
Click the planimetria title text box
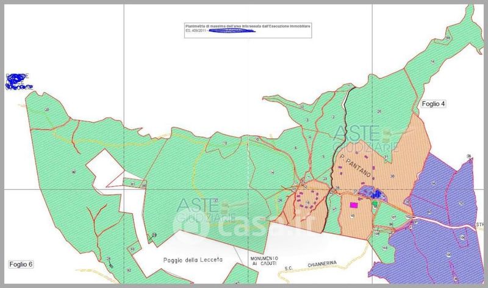coord(247,30)
